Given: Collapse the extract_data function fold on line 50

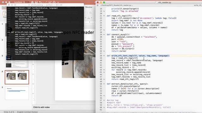Looking at the screenshot, I should click(x=104, y=84).
